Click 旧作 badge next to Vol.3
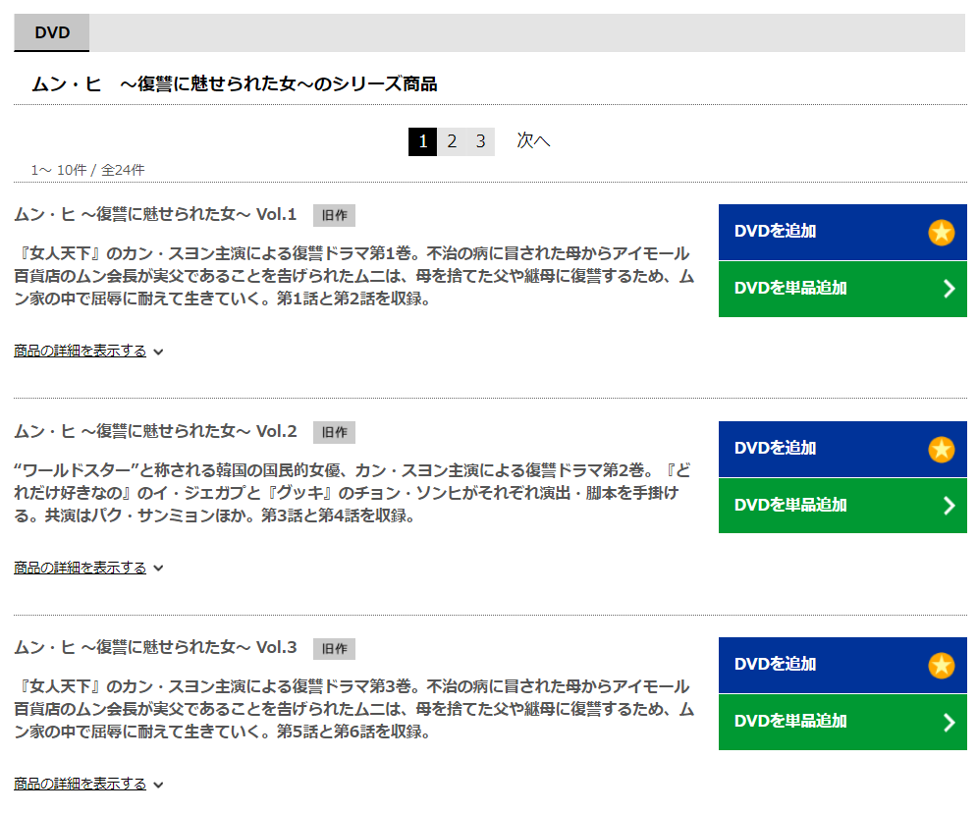 tap(334, 649)
